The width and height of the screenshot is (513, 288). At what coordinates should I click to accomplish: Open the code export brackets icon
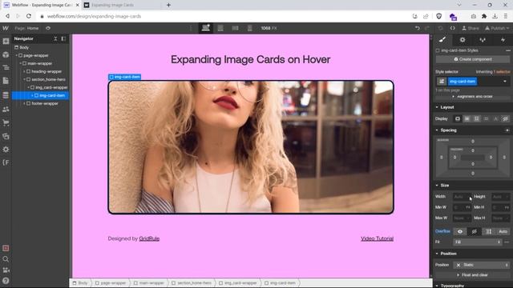coord(452,28)
